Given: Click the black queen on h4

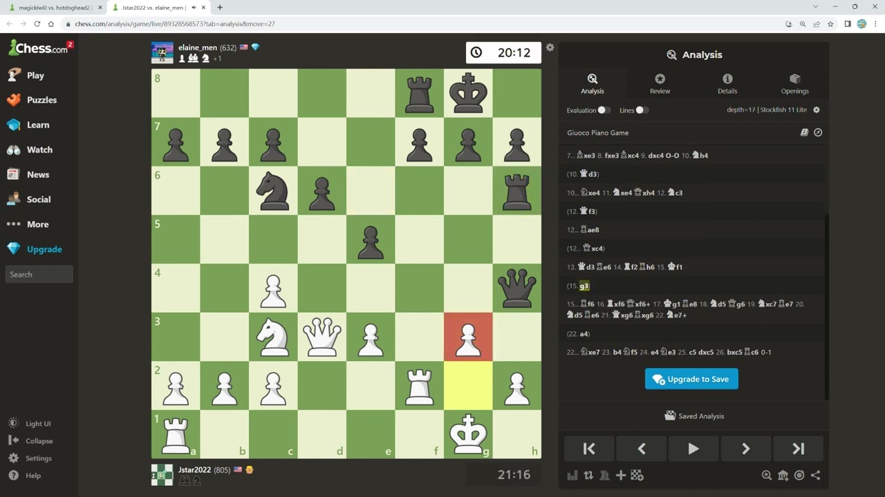Looking at the screenshot, I should pos(517,288).
